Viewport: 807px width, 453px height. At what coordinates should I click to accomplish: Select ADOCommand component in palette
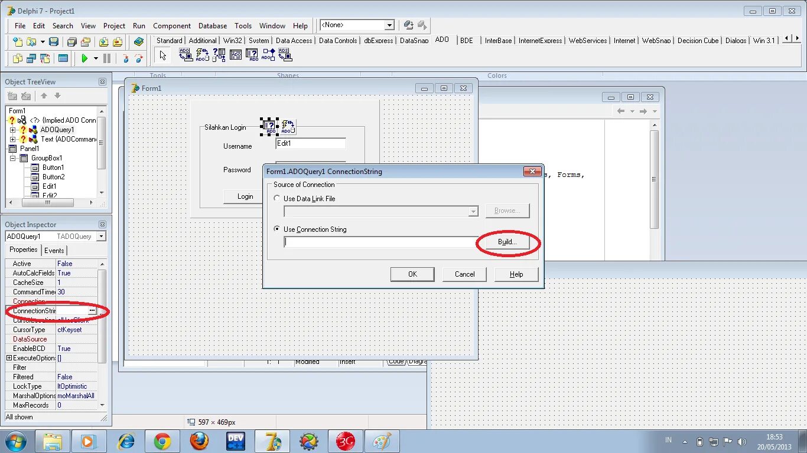pyautogui.click(x=203, y=55)
